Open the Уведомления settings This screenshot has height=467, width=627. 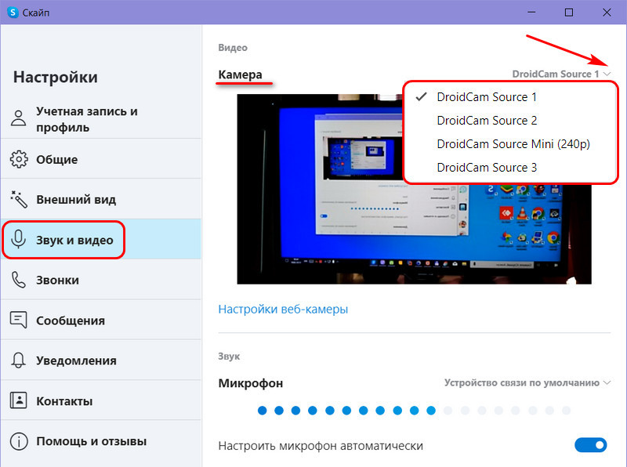(101, 360)
